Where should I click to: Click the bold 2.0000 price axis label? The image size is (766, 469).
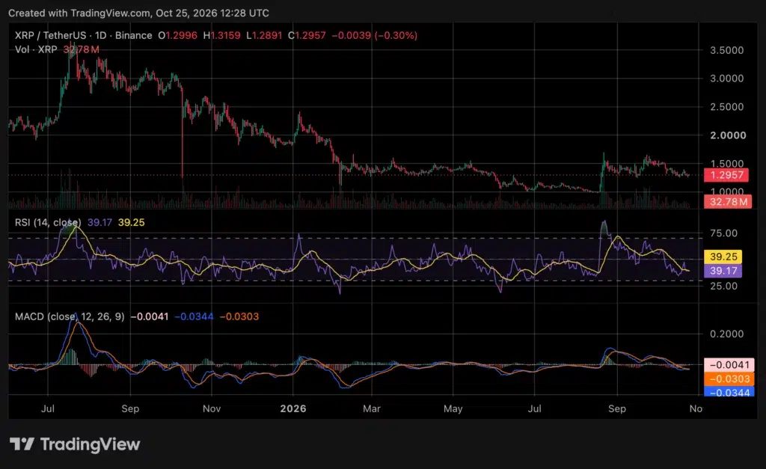click(x=728, y=135)
